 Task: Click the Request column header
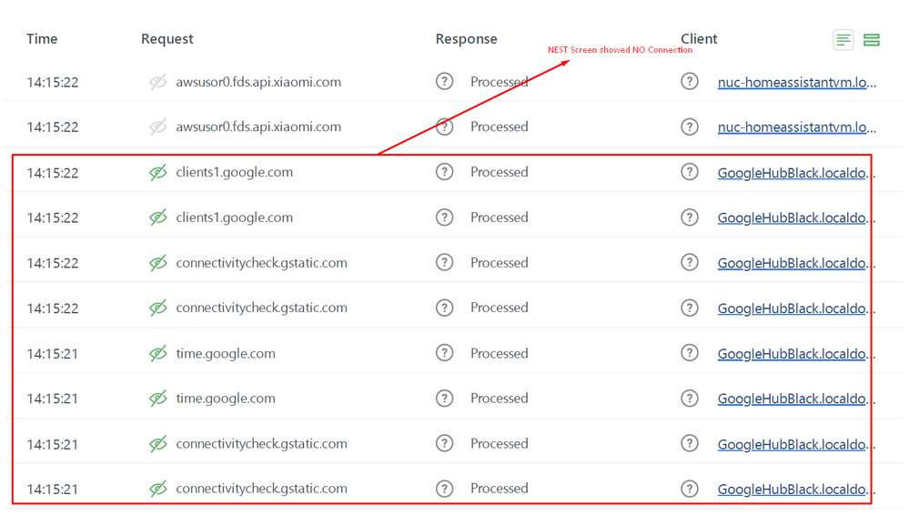(x=167, y=39)
